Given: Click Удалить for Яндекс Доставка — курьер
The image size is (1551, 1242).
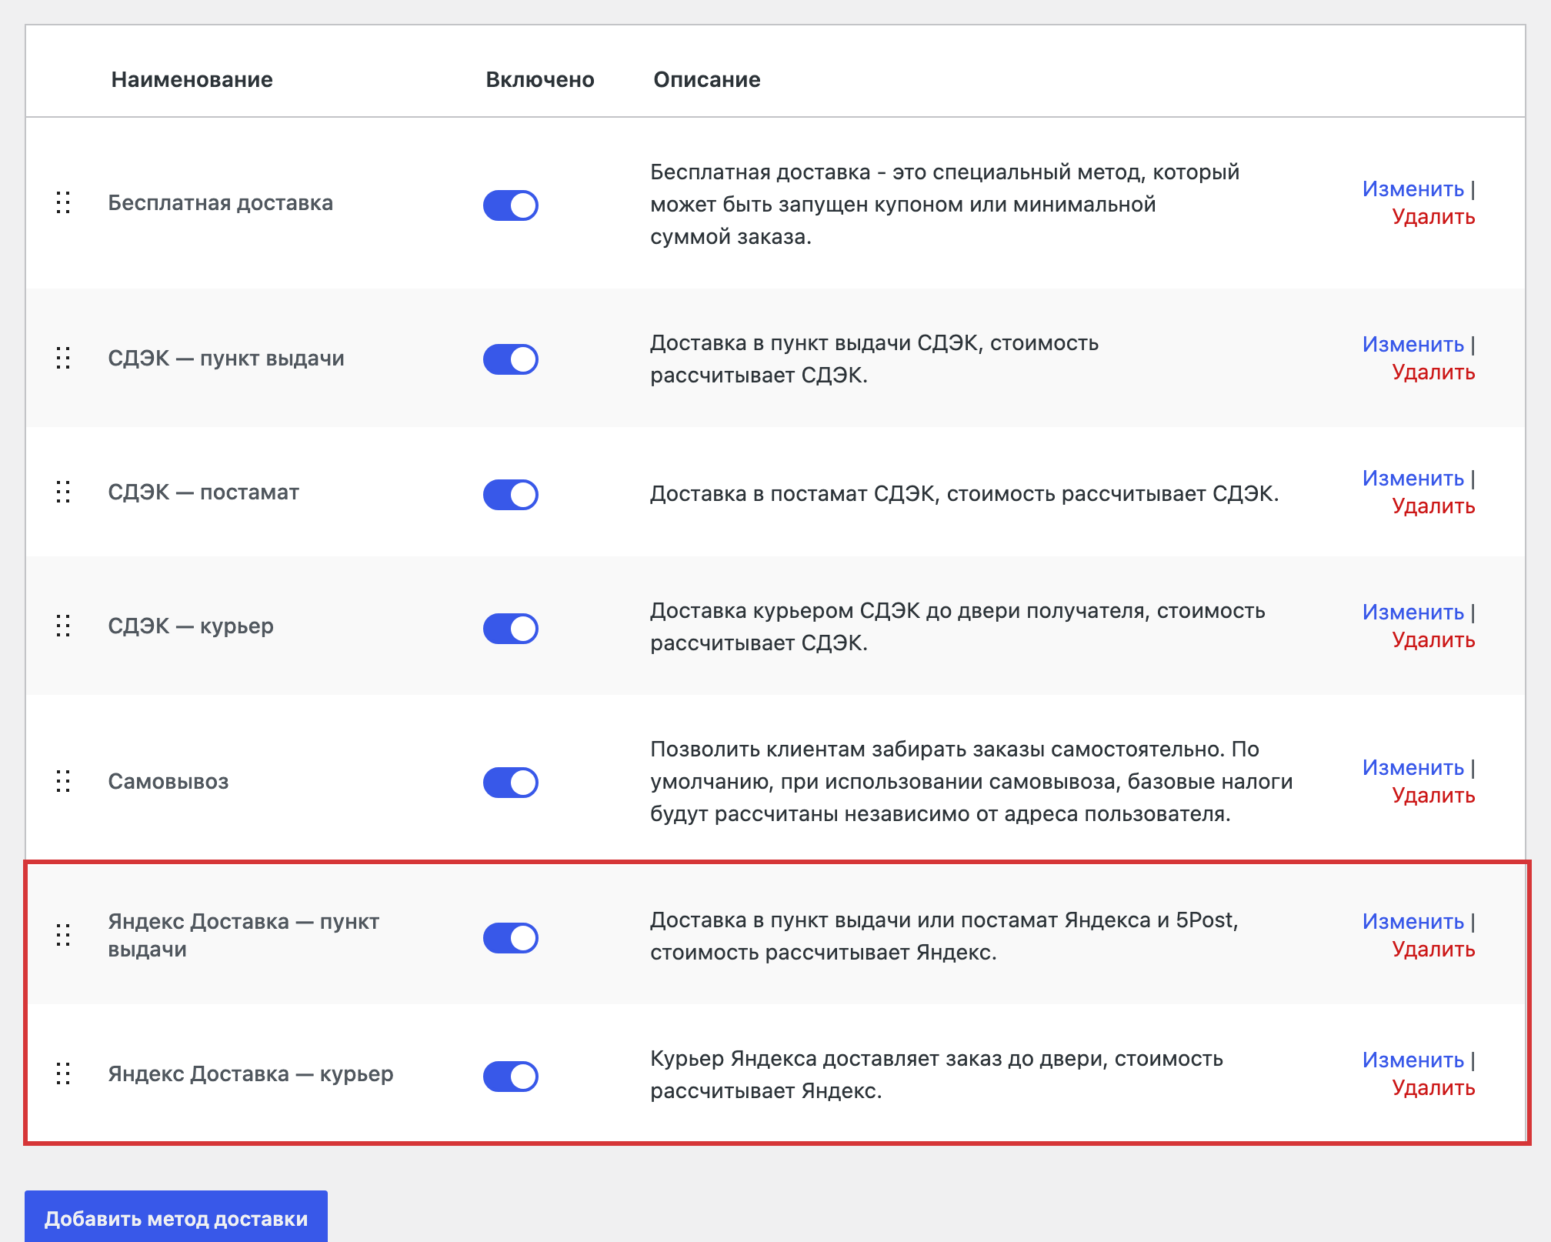Looking at the screenshot, I should 1433,1088.
